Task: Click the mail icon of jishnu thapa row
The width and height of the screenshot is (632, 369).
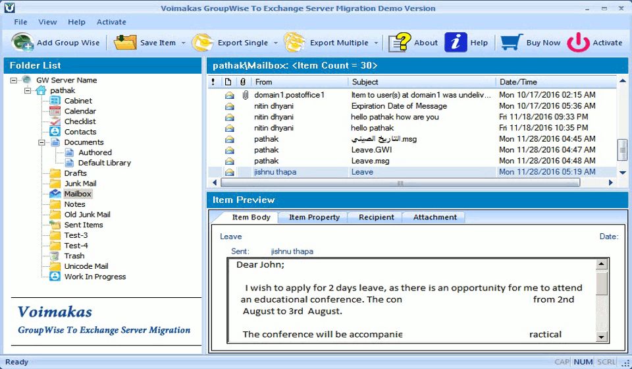Action: [x=229, y=172]
